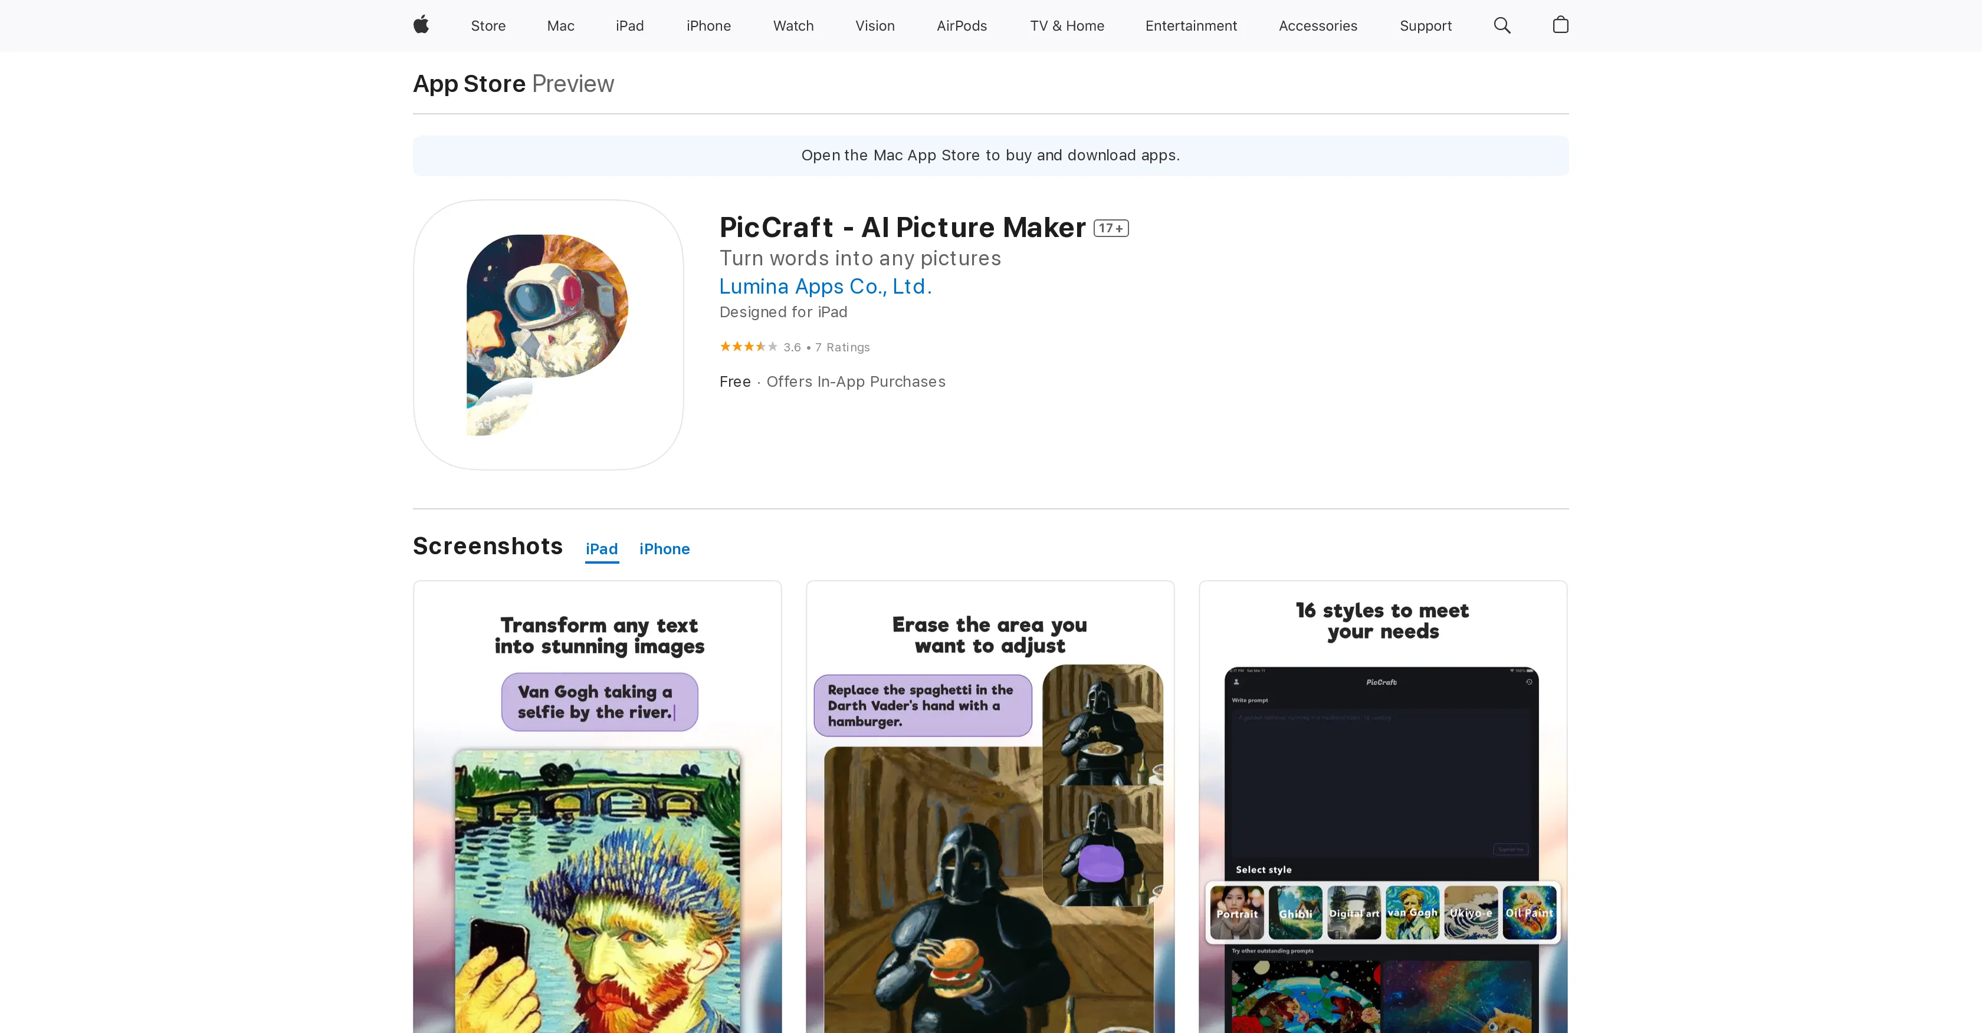Screen dimensions: 1982x1033
Task: Open the Accessories menu
Action: (1318, 25)
